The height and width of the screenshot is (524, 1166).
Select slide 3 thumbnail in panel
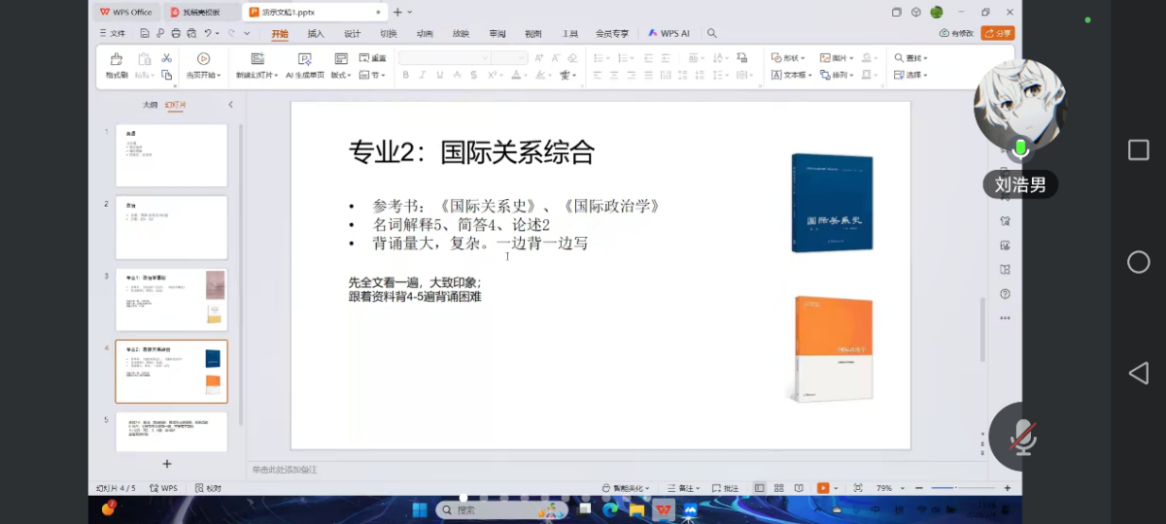tap(171, 300)
